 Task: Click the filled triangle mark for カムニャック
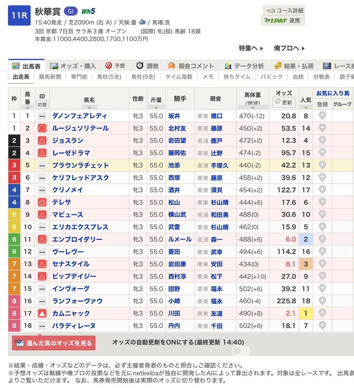coord(42,313)
